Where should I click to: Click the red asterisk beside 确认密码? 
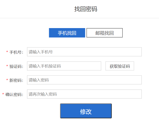pos(3,94)
